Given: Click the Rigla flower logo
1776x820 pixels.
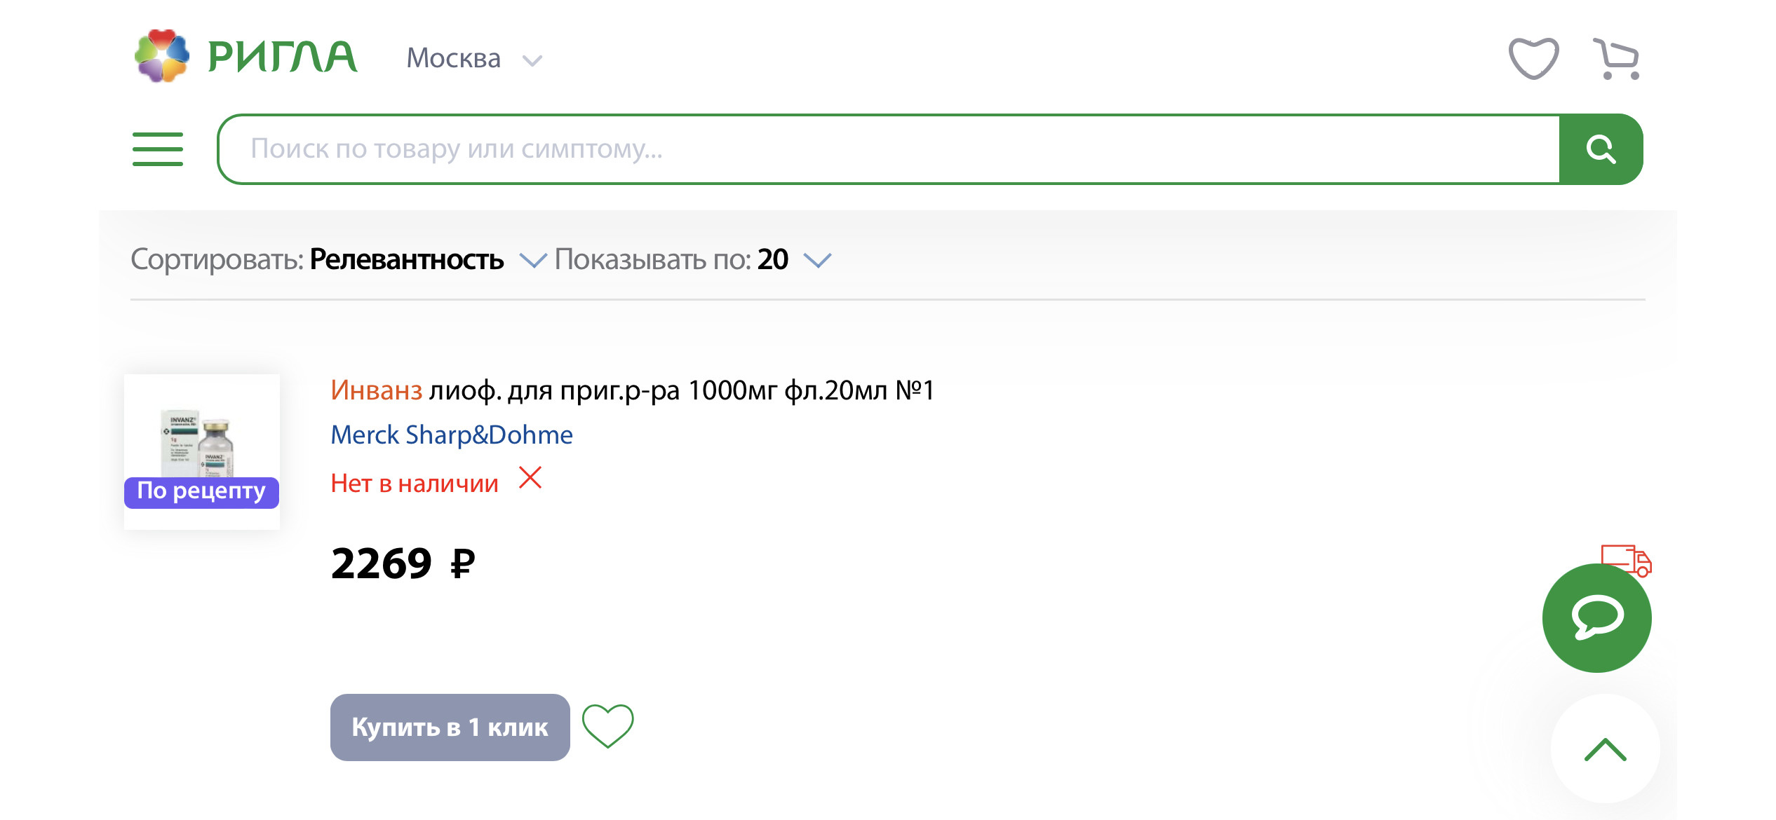Looking at the screenshot, I should 162,56.
